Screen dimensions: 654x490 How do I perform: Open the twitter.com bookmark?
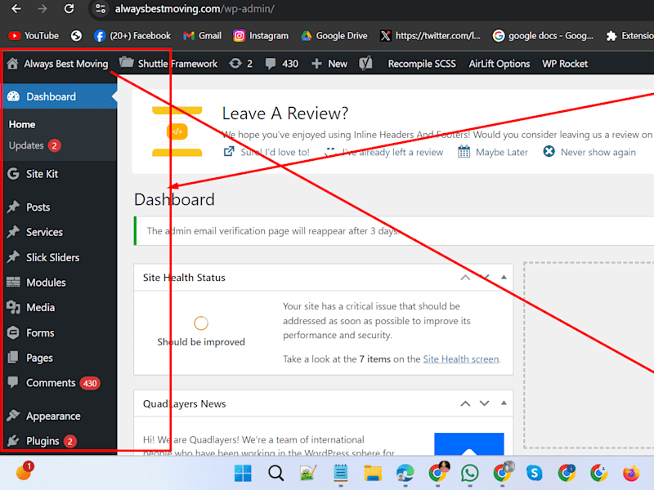(430, 36)
